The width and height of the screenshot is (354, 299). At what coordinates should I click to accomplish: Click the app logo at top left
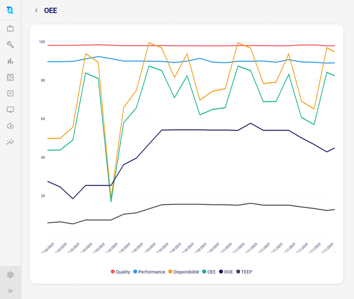(10, 10)
